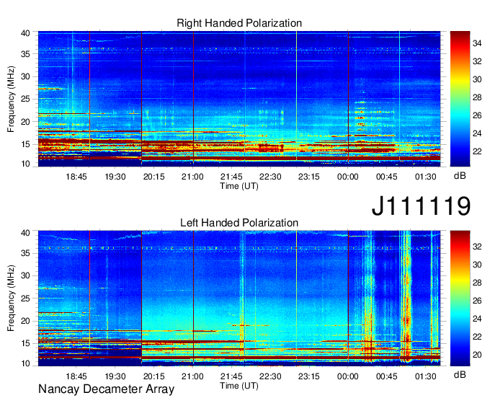
Task: Click "01:30" tick on Right Handed time axis
Action: (426, 177)
